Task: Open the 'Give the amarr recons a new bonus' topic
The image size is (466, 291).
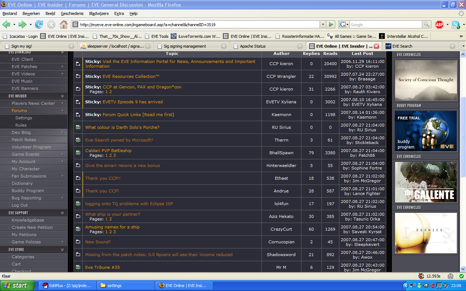Action: pos(122,166)
